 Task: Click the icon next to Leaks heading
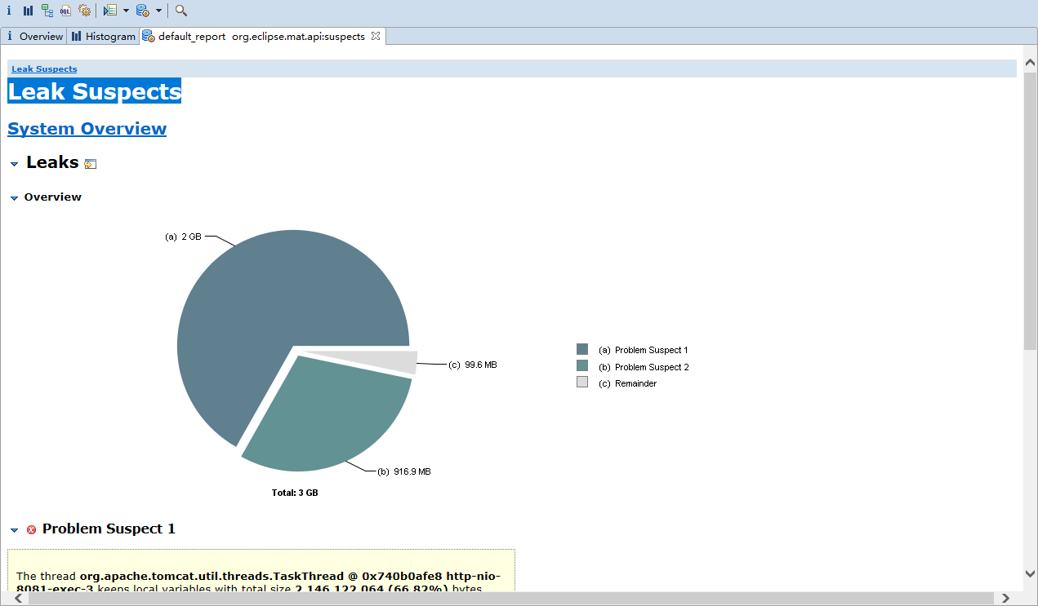91,164
